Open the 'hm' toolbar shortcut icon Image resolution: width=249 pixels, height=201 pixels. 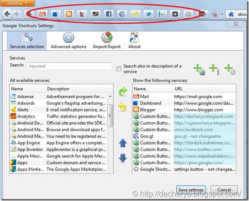[x=162, y=14]
